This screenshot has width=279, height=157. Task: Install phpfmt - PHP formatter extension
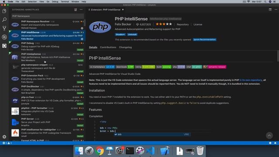click(x=80, y=115)
